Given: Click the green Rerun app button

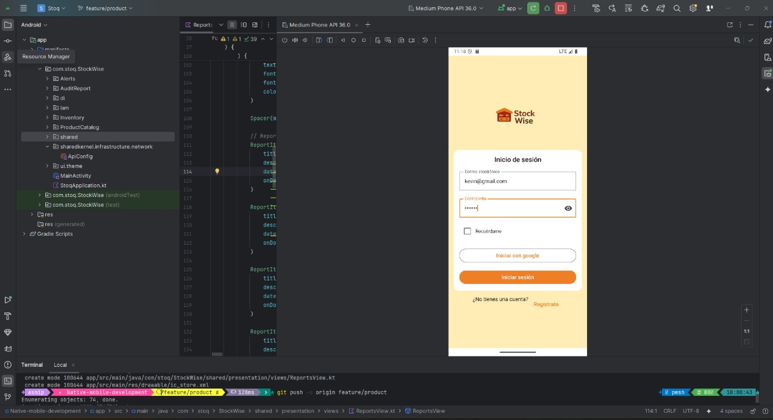Looking at the screenshot, I should point(533,8).
